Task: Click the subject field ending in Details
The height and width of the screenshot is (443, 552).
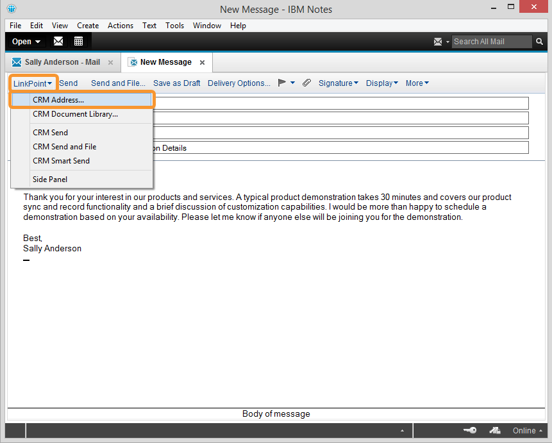Action: 340,147
